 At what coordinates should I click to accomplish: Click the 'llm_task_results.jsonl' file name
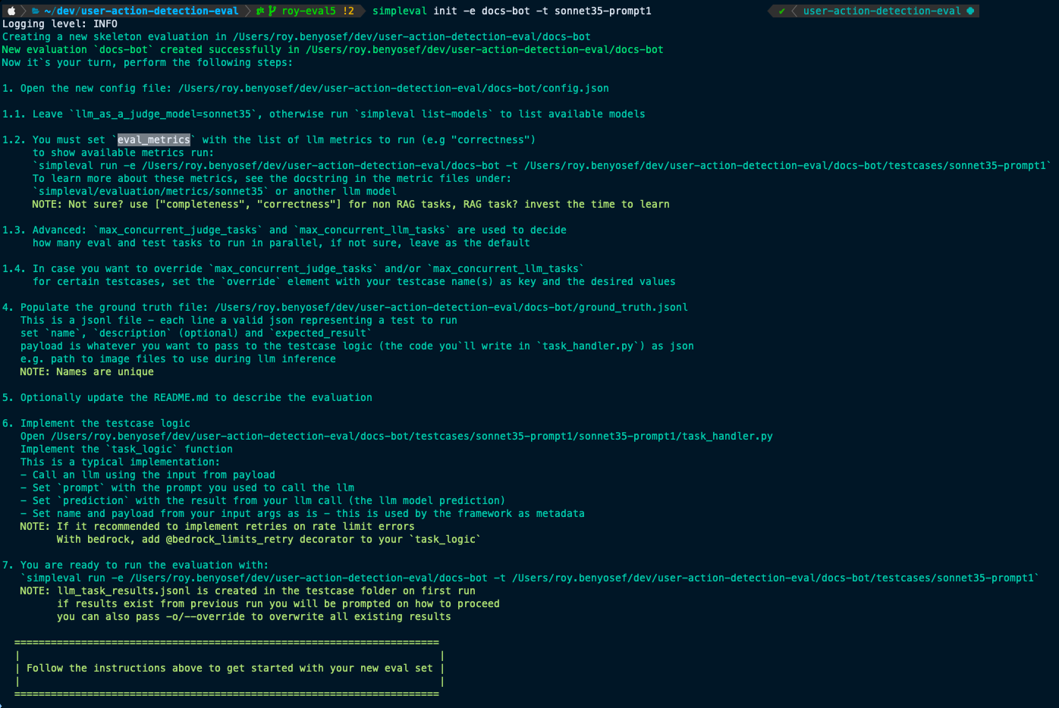click(x=124, y=591)
